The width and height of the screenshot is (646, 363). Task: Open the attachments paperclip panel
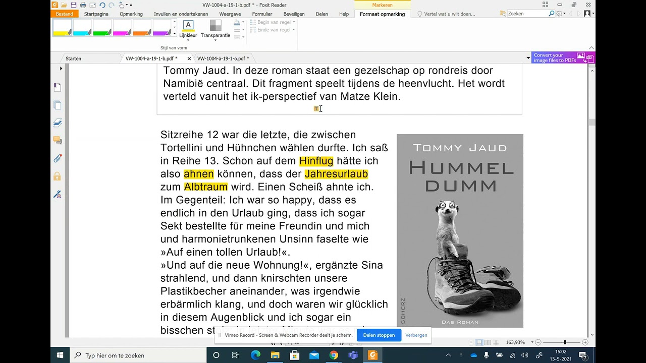point(57,158)
